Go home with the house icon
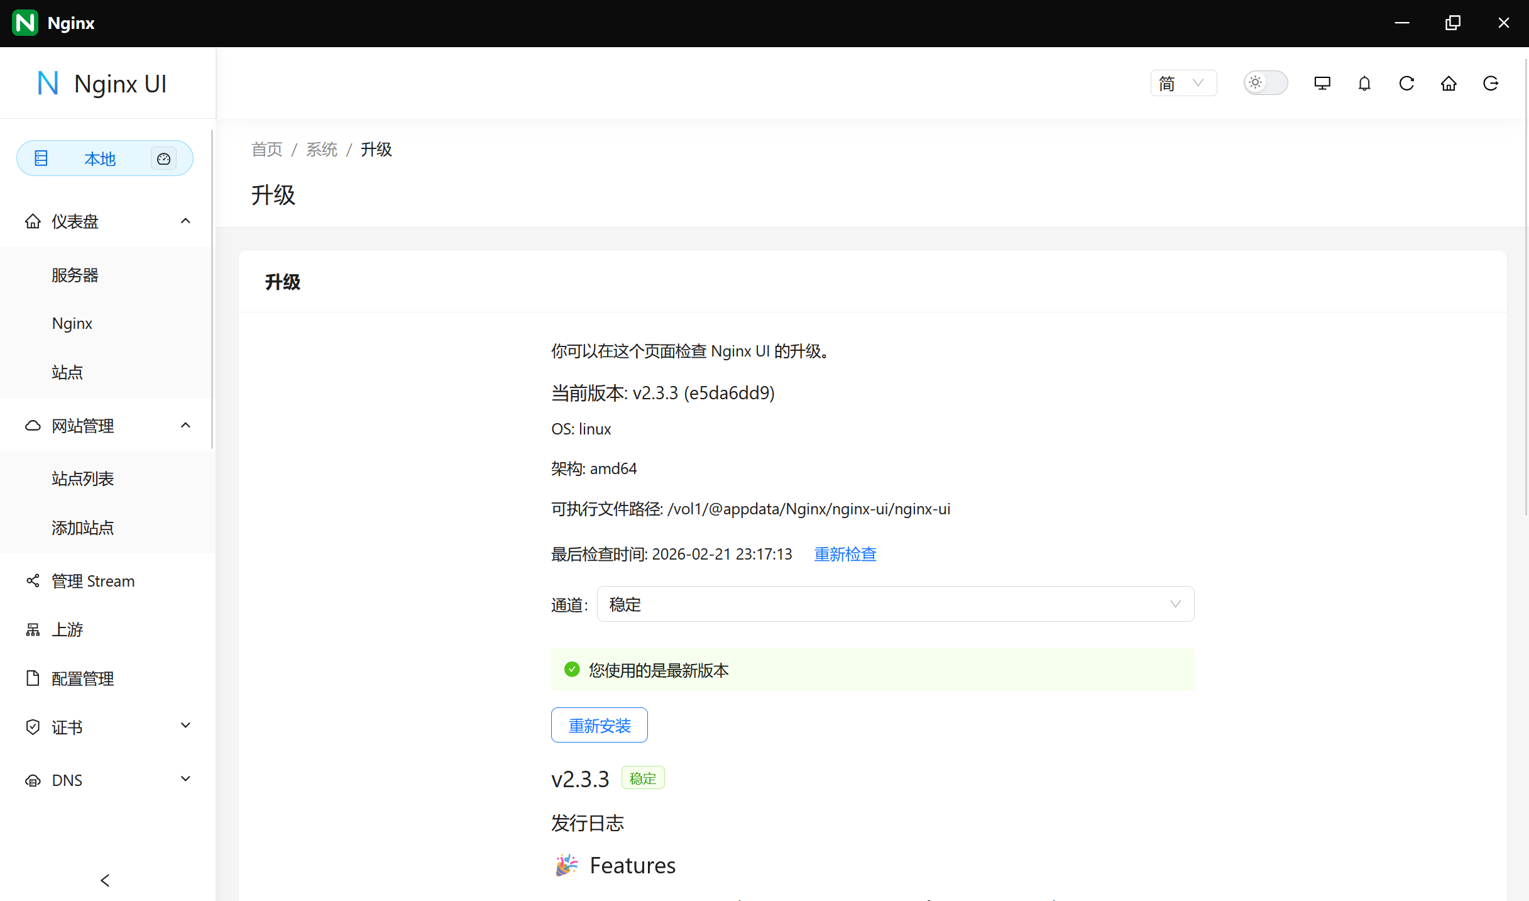This screenshot has width=1529, height=901. (x=1449, y=83)
